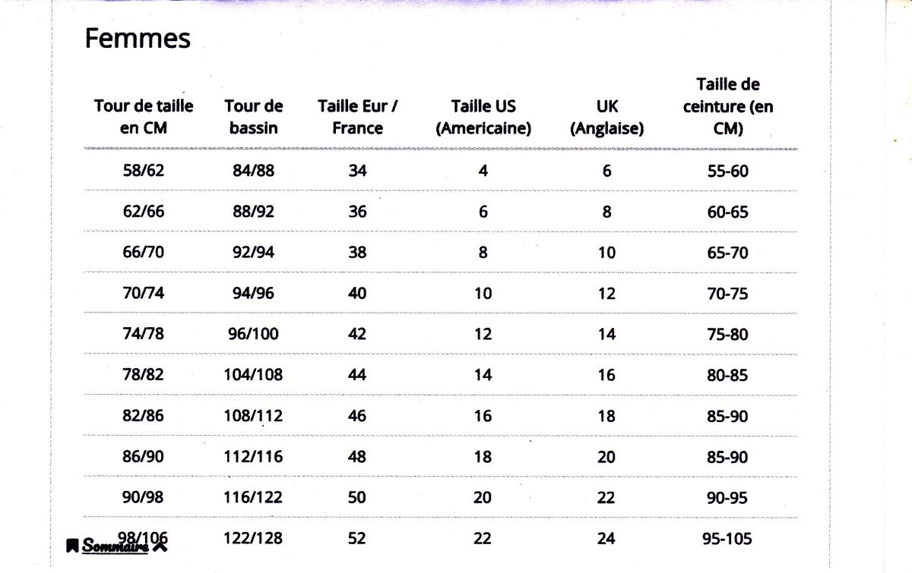Click the 104/108 tour de bassin cell
Screen dimensions: 912x573
pyautogui.click(x=254, y=374)
